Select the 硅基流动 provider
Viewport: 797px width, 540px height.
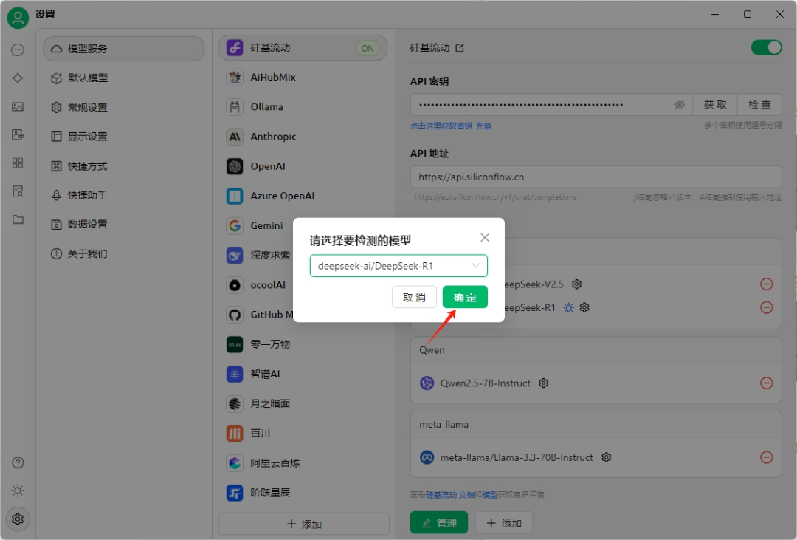click(x=303, y=48)
